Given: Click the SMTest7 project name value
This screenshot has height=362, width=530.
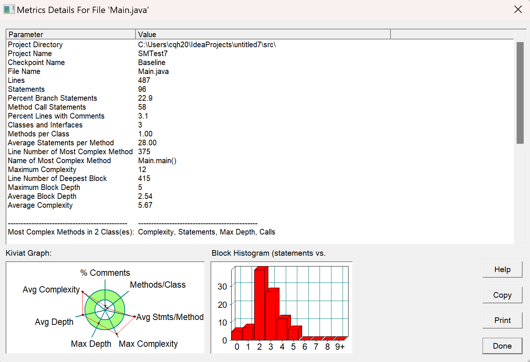Looking at the screenshot, I should click(153, 54).
